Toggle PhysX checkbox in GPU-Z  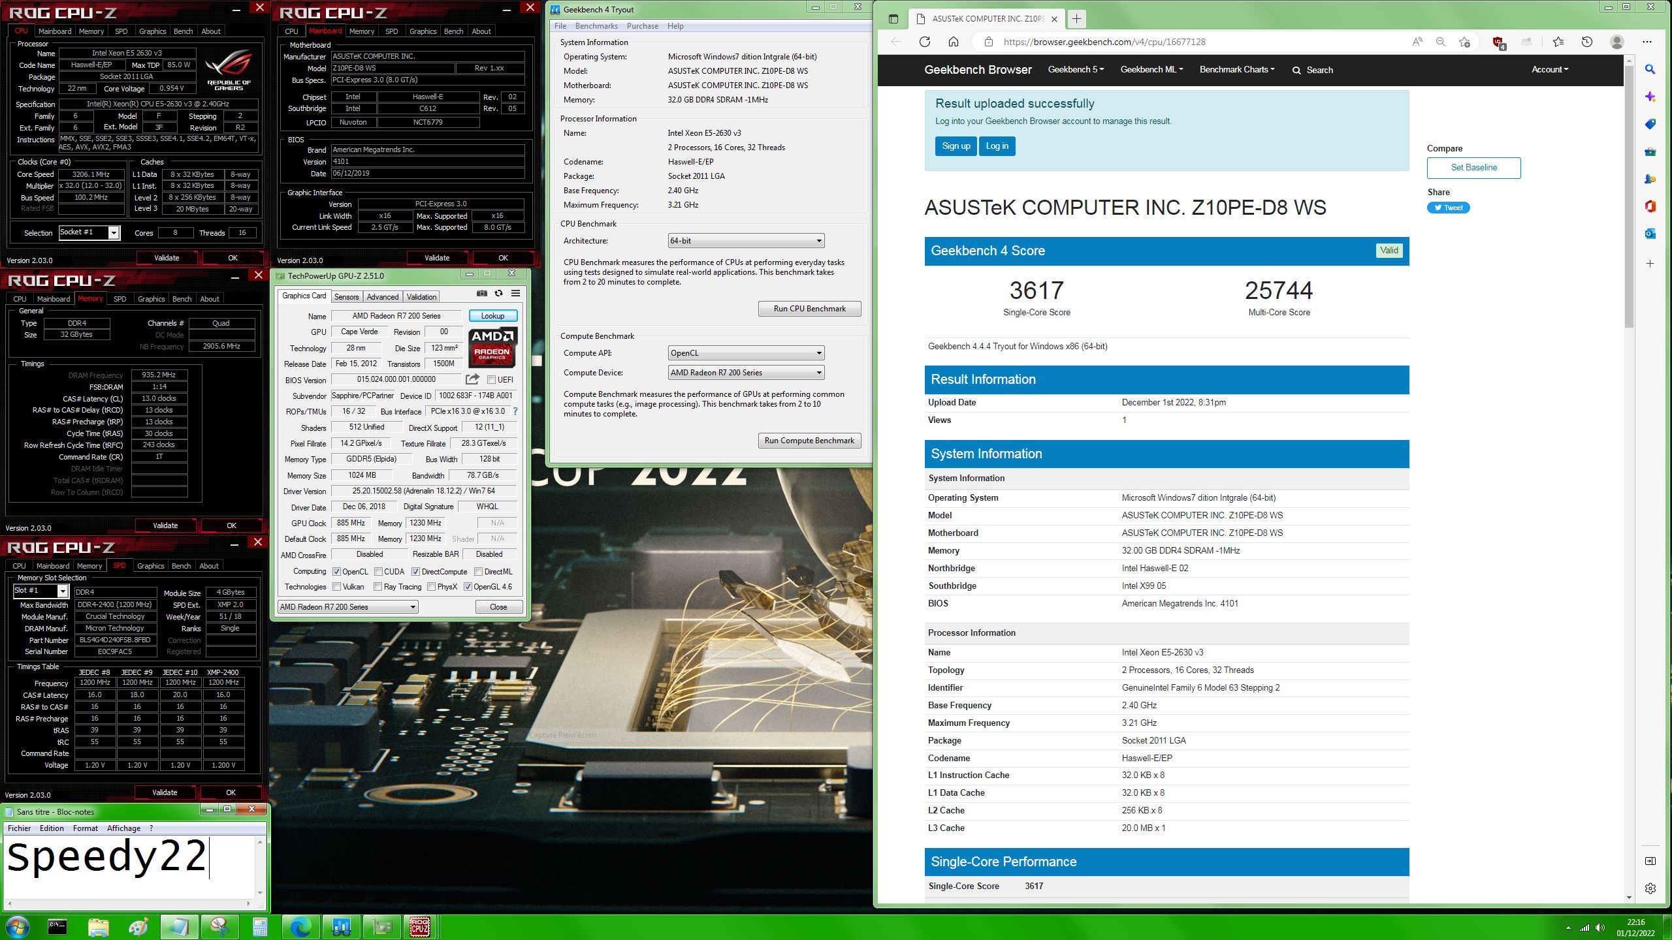click(432, 587)
